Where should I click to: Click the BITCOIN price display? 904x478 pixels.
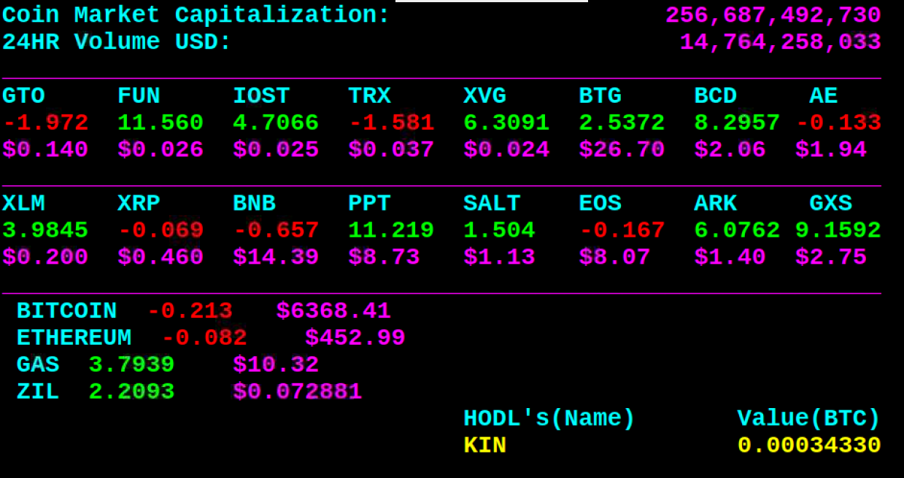tap(333, 310)
